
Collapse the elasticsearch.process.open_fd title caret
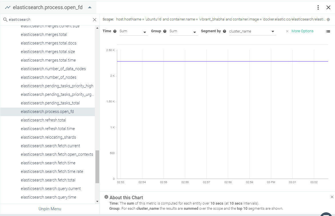90,7
